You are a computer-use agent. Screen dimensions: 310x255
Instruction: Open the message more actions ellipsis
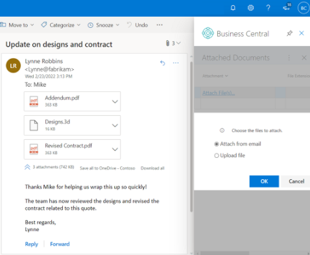point(176,63)
